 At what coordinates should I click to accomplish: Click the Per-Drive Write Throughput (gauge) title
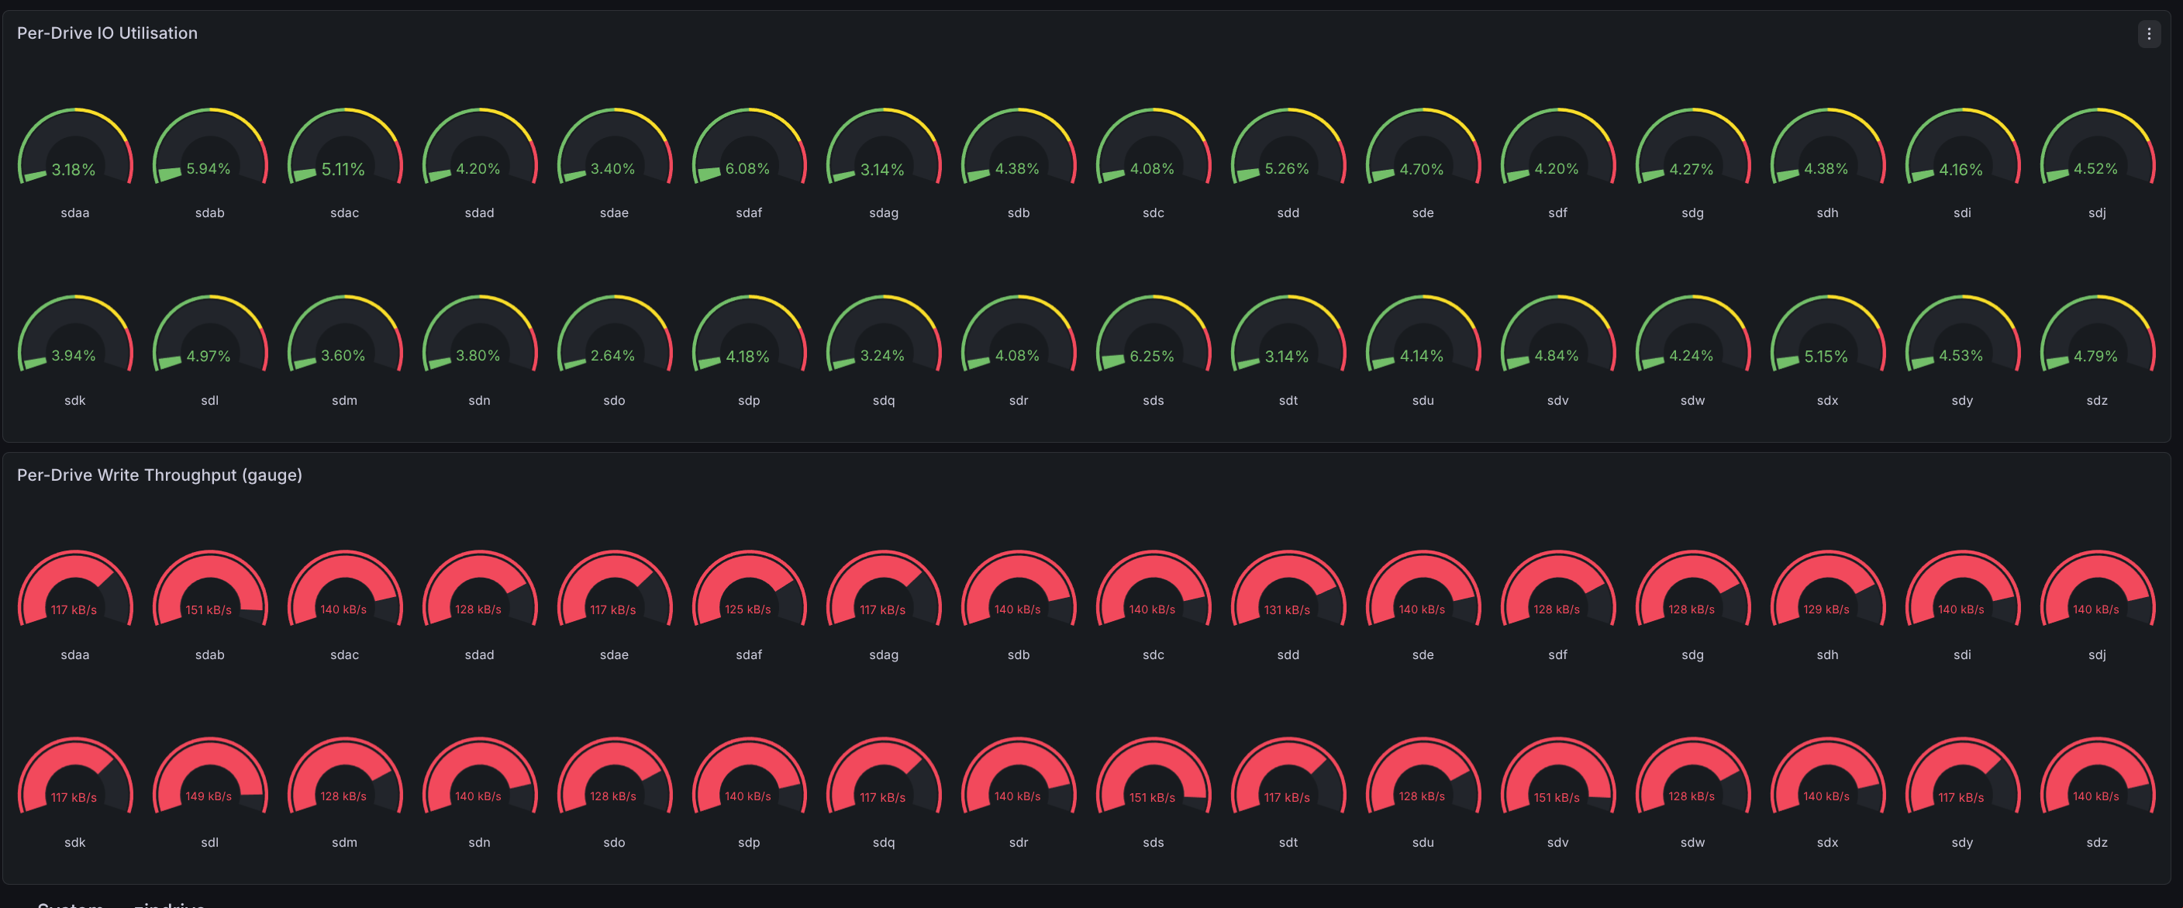pos(160,475)
